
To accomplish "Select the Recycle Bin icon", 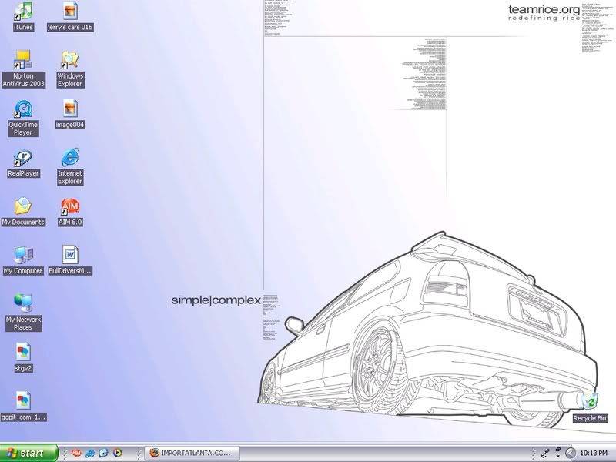I will 590,403.
